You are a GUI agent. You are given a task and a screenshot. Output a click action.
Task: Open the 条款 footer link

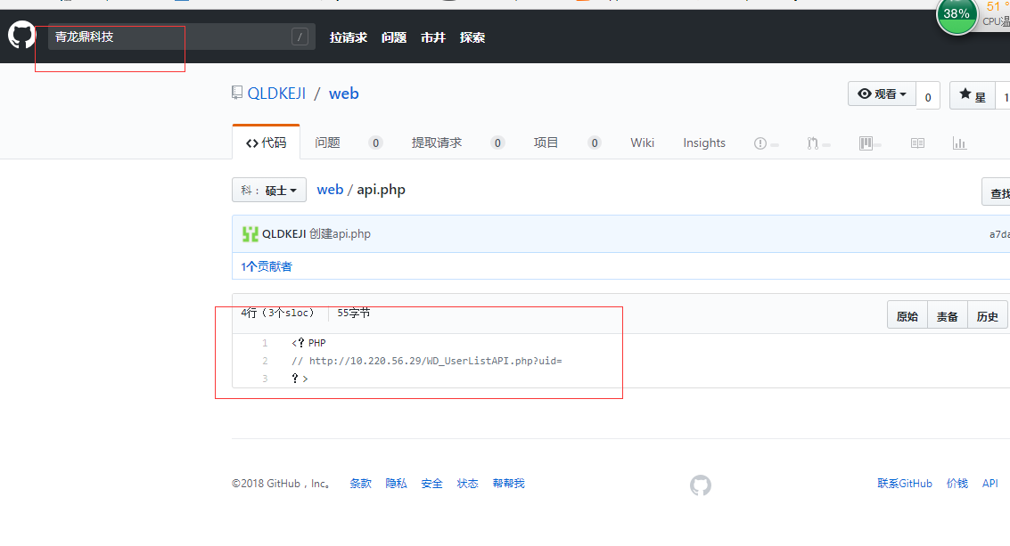[x=361, y=484]
